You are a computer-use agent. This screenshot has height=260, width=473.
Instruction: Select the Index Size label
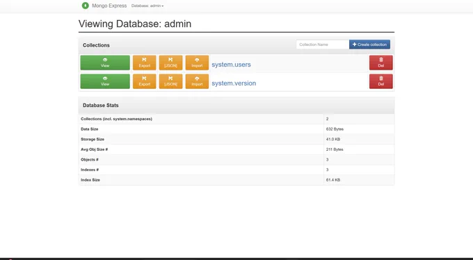[90, 180]
